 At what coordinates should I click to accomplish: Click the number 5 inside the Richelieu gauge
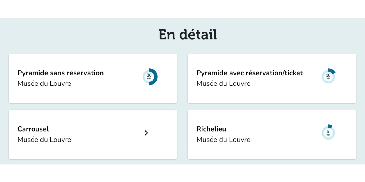[328, 132]
